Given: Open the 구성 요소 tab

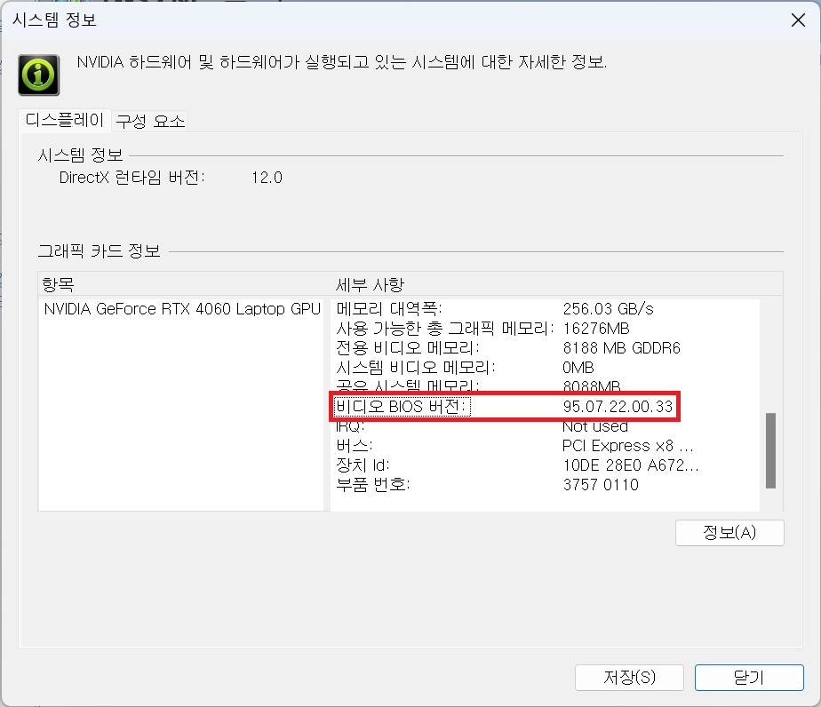Looking at the screenshot, I should pos(150,122).
